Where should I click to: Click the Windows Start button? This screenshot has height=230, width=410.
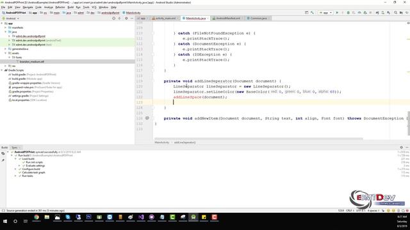click(5, 221)
